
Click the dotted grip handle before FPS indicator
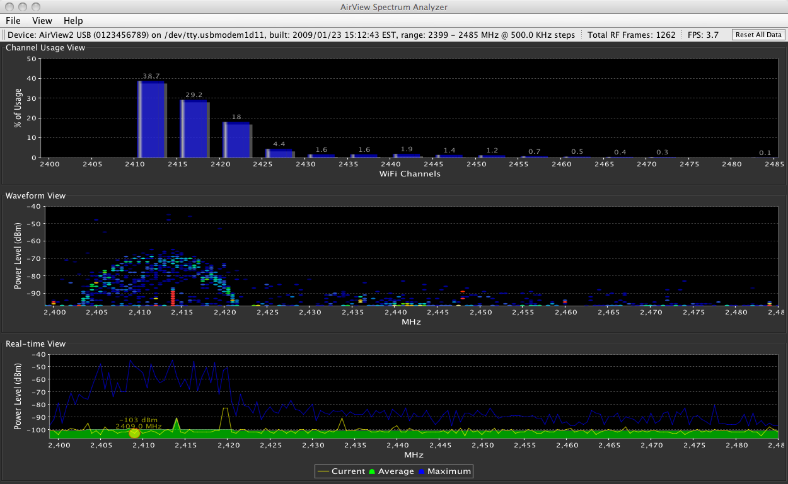pyautogui.click(x=681, y=35)
